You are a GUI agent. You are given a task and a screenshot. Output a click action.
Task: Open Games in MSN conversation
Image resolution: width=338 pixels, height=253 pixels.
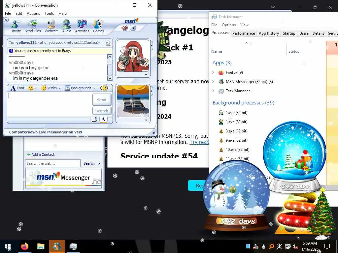(98, 26)
